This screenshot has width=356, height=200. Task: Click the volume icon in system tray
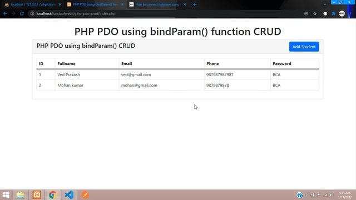pos(332,195)
